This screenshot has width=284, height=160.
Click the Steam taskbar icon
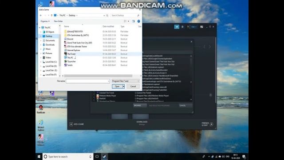tap(105, 156)
